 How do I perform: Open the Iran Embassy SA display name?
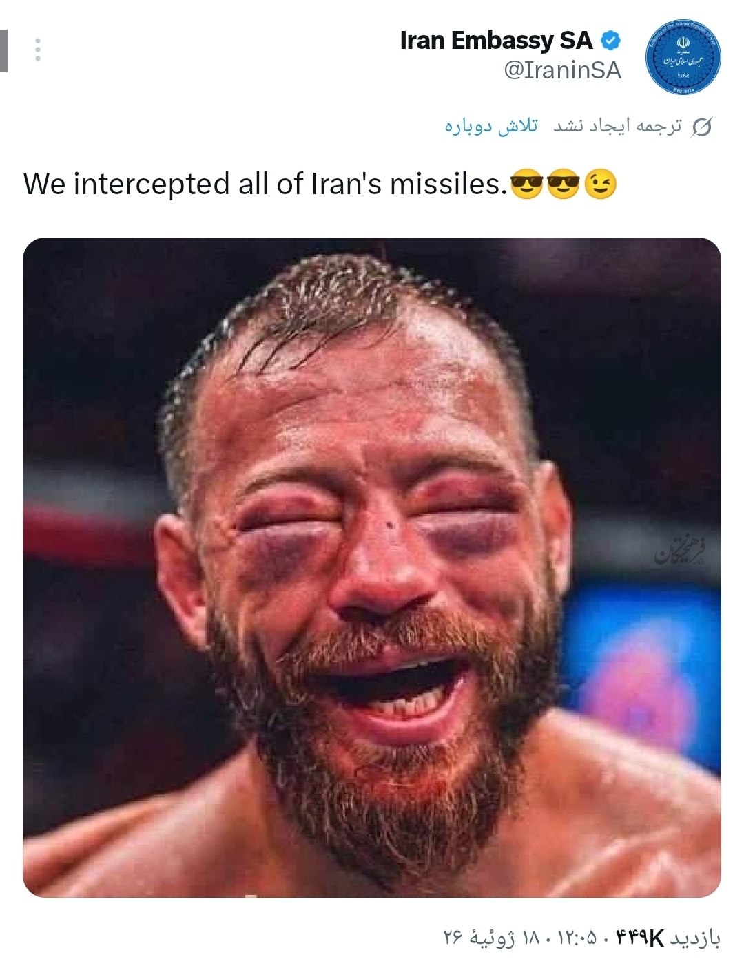point(496,41)
